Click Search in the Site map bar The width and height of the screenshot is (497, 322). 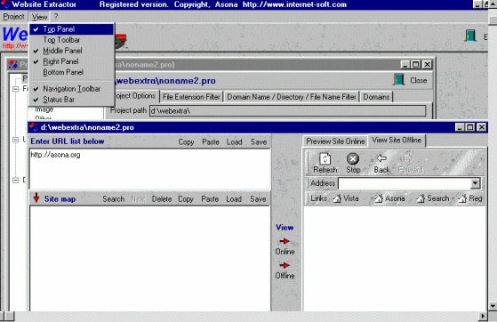114,199
